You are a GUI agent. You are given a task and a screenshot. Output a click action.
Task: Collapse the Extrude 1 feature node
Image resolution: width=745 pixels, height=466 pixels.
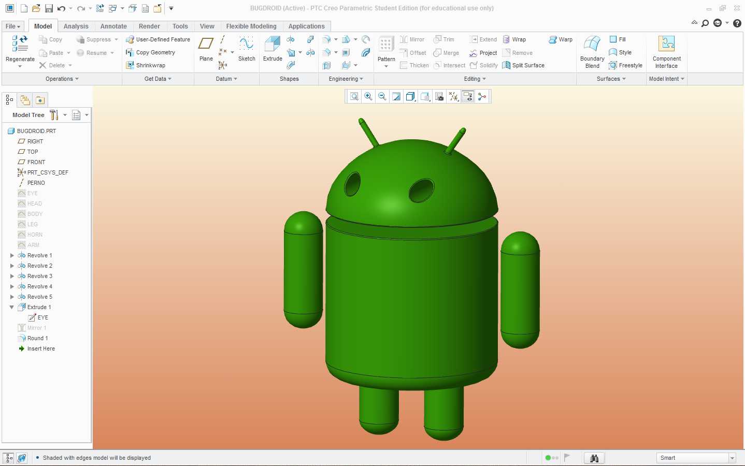[x=12, y=307]
